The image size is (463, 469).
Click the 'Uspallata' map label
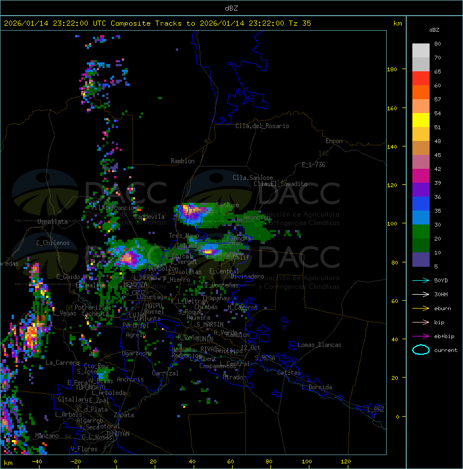tap(52, 222)
